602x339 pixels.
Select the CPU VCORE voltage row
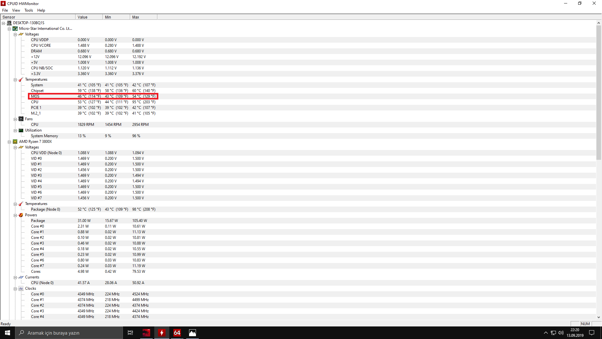tap(298, 46)
